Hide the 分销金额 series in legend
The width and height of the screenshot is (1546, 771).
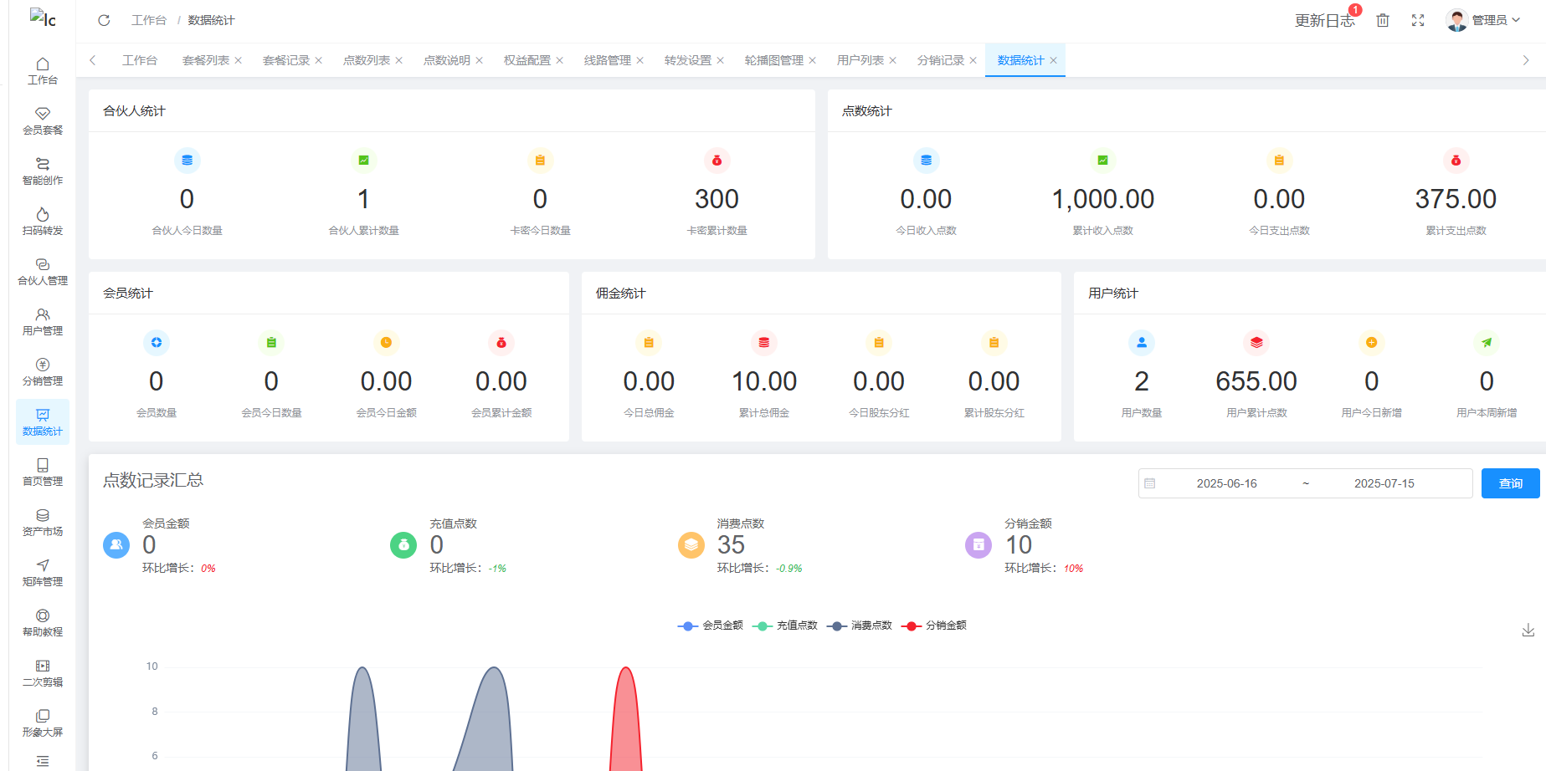[x=934, y=625]
